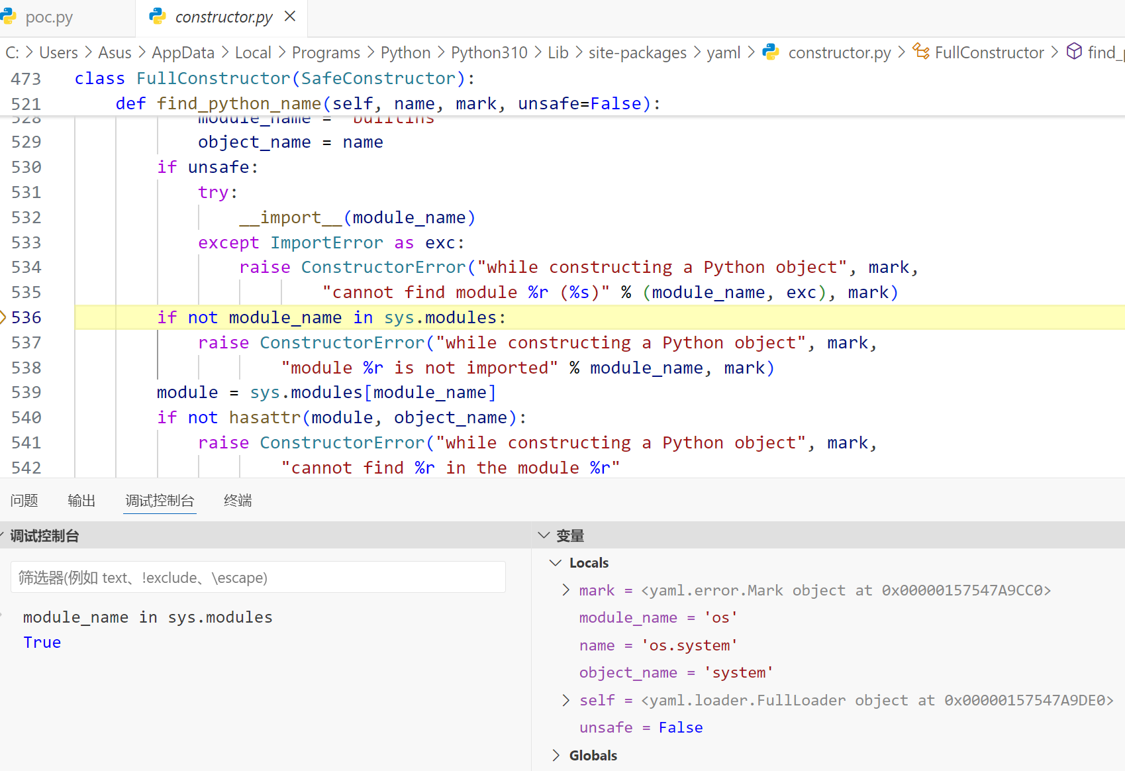Select the 调试控制台 panel tab
This screenshot has height=771, width=1125.
click(160, 501)
